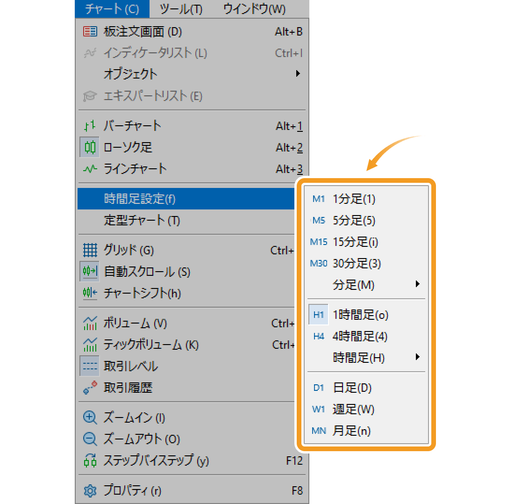Toggle the 取引レベル dashed-line icon
This screenshot has width=514, height=504.
pyautogui.click(x=90, y=366)
